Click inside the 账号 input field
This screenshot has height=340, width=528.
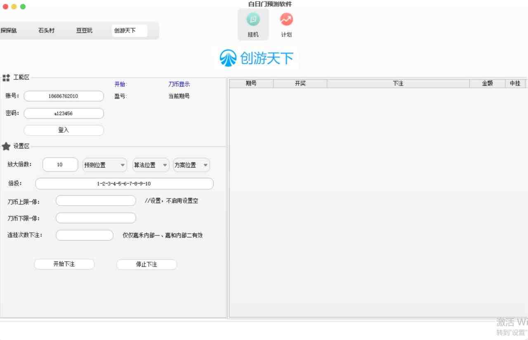pos(64,96)
